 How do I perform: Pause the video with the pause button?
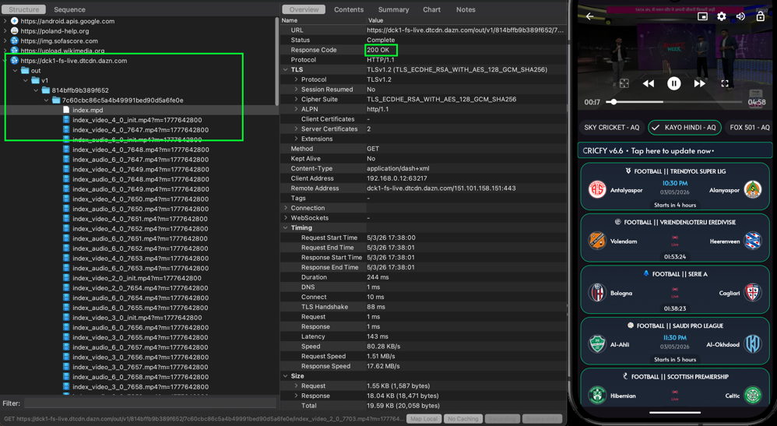click(x=673, y=83)
